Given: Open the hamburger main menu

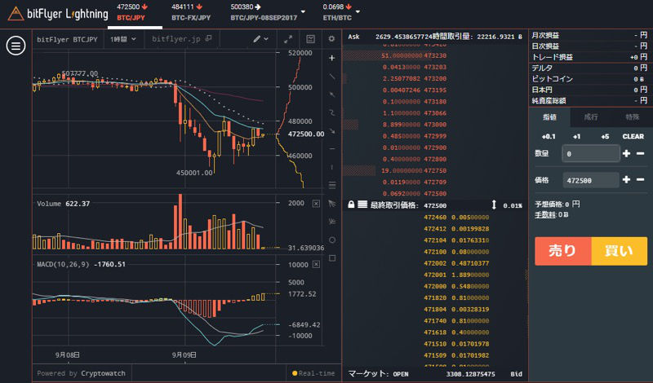Looking at the screenshot, I should pyautogui.click(x=16, y=46).
